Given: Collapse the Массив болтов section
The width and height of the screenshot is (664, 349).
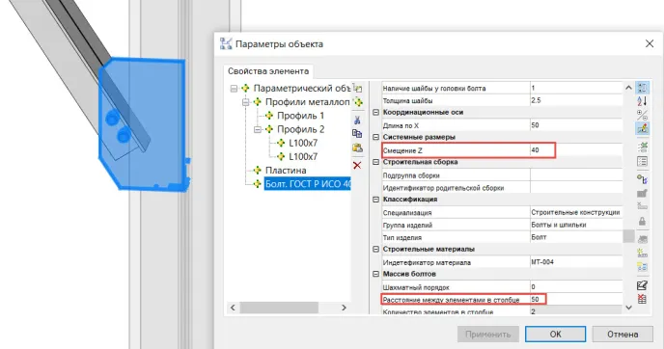Looking at the screenshot, I should 375,274.
